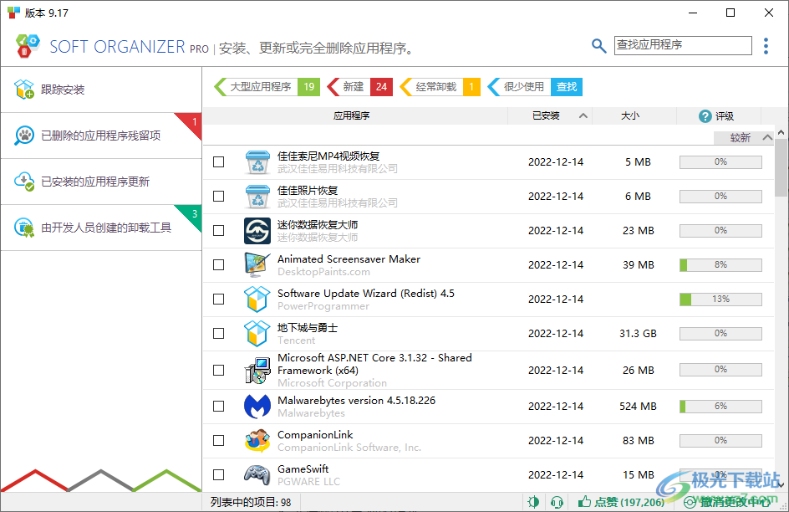Screen dimensions: 789x512
Task: Open 跟踪安装 section
Action: pos(101,90)
